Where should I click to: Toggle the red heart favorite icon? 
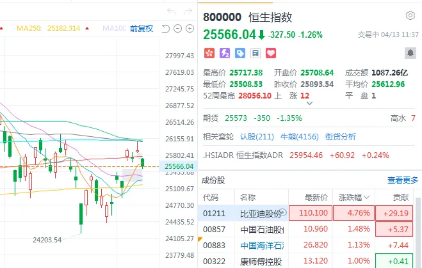(271, 53)
